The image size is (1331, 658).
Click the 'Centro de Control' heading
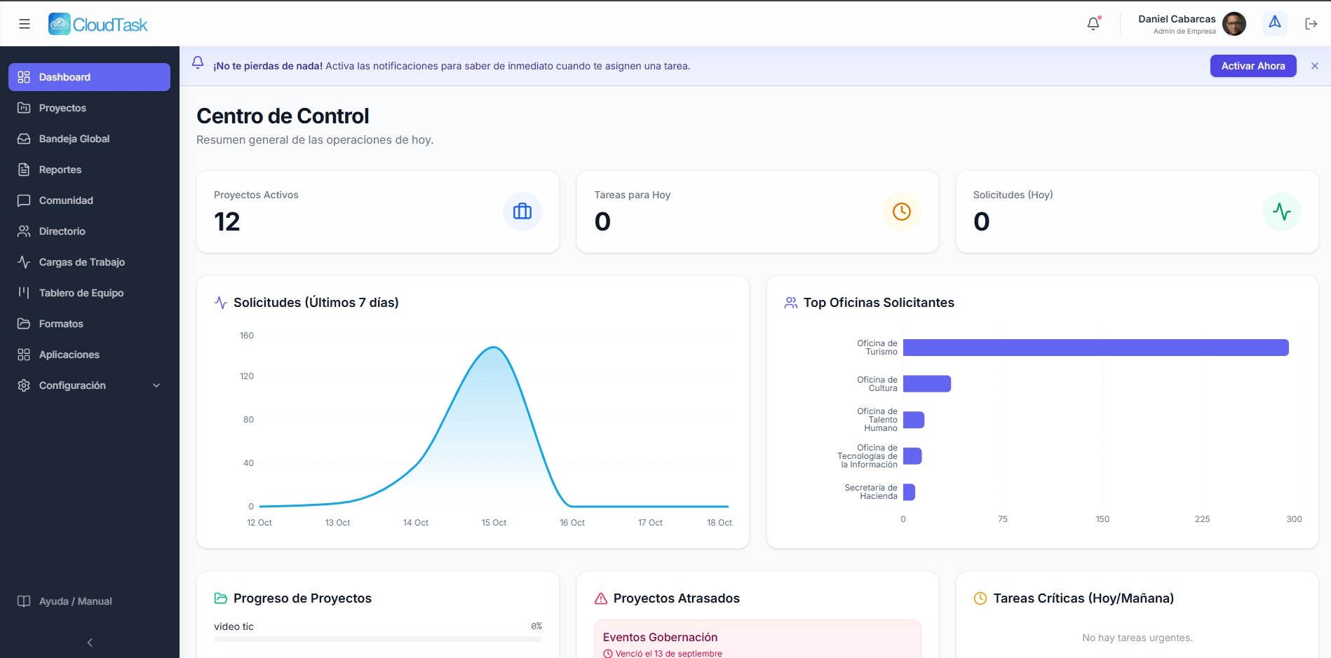tap(283, 116)
